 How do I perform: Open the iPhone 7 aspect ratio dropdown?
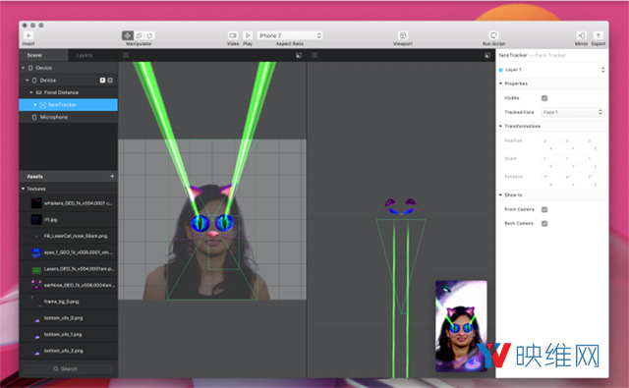[x=290, y=35]
